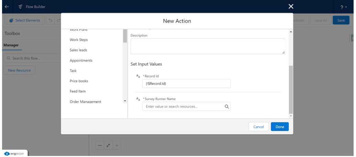The image size is (356, 157).
Task: Open the Order Management category
Action: pyautogui.click(x=85, y=101)
